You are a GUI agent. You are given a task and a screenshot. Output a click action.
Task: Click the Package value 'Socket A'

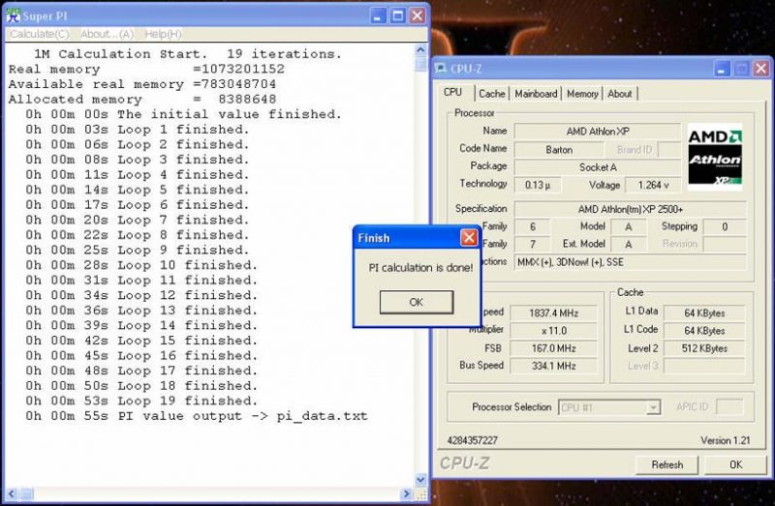click(597, 167)
